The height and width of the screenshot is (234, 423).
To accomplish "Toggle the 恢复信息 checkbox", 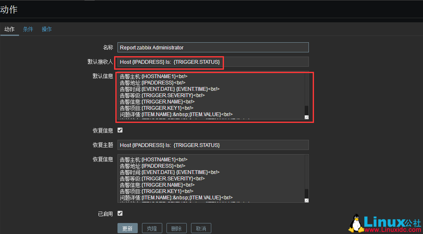I will 120,130.
